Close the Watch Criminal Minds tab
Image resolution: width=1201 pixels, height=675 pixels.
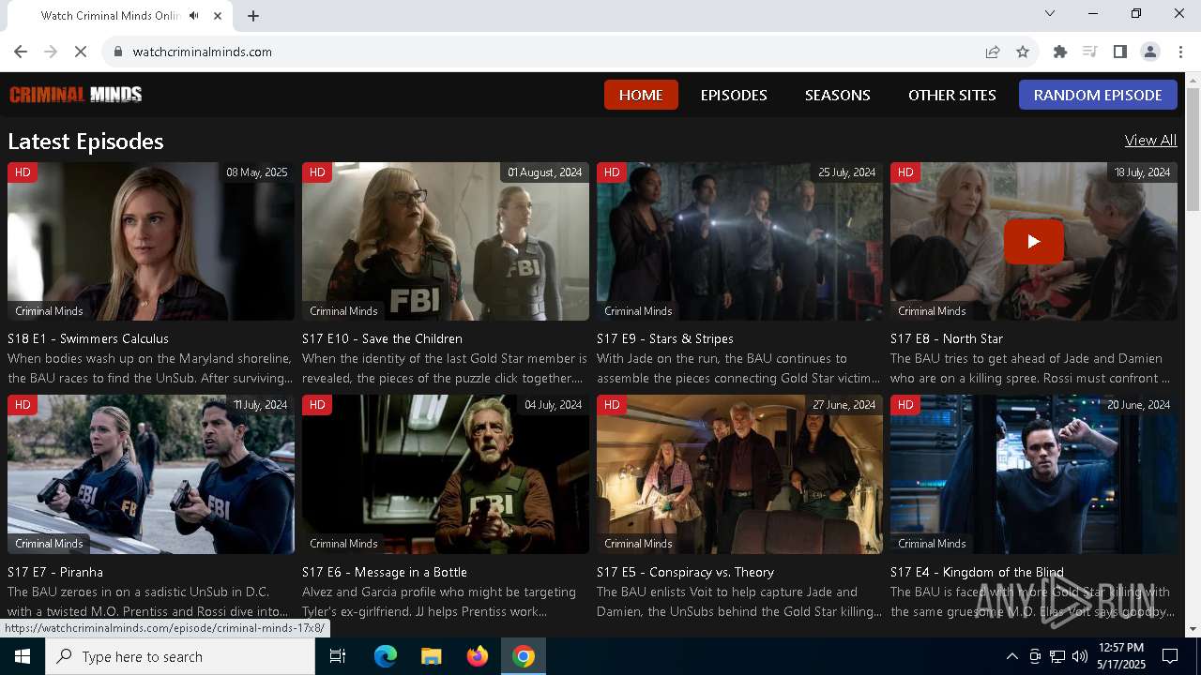point(218,16)
